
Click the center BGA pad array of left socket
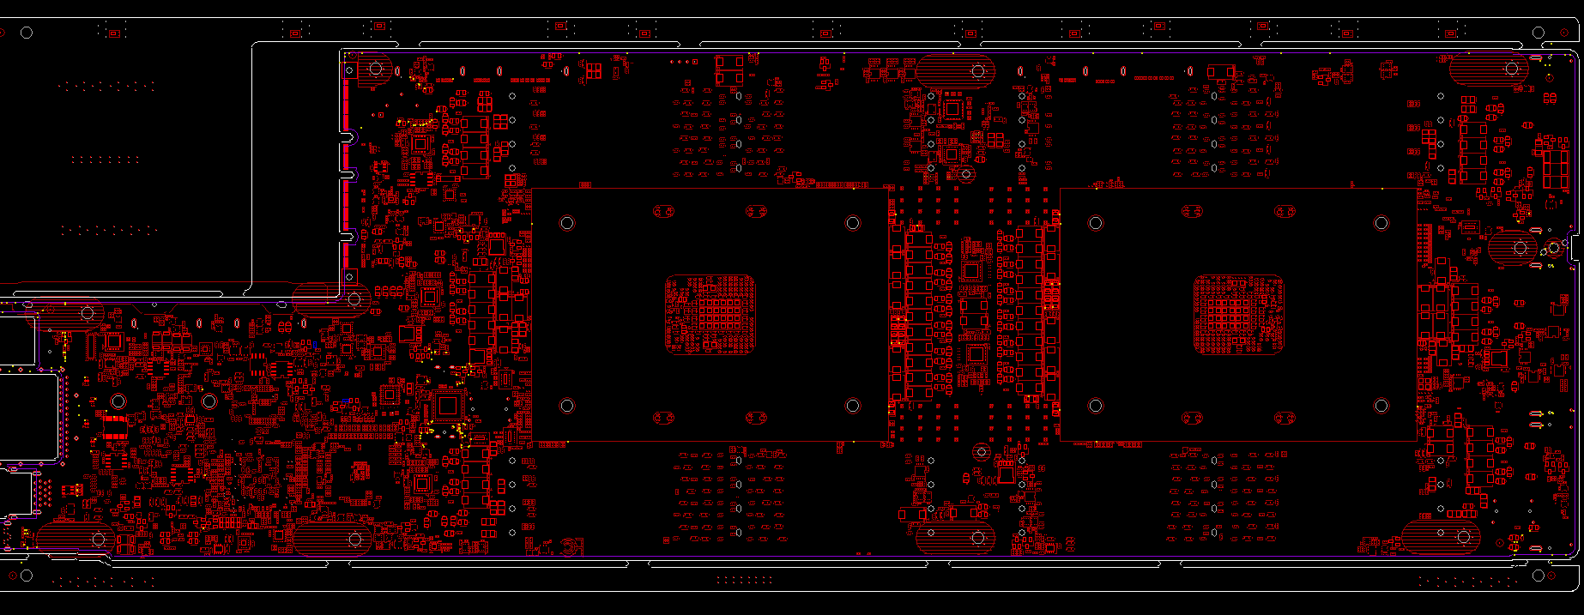(710, 314)
